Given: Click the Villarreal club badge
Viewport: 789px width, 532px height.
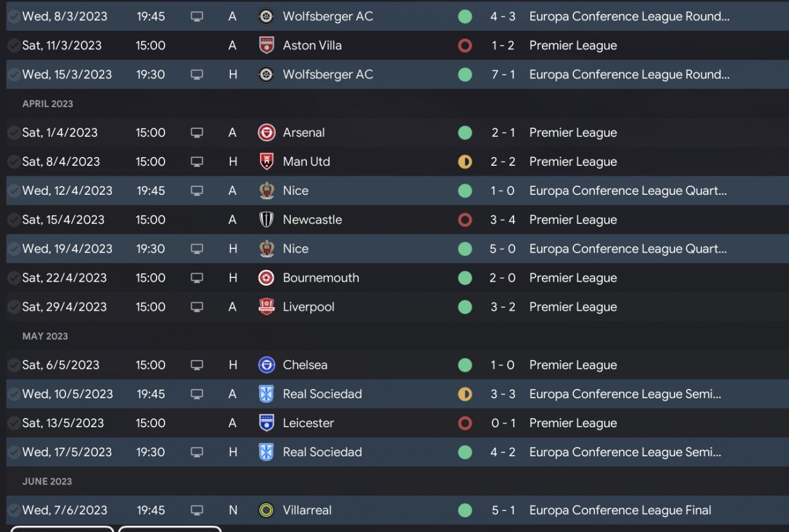Looking at the screenshot, I should pyautogui.click(x=266, y=510).
